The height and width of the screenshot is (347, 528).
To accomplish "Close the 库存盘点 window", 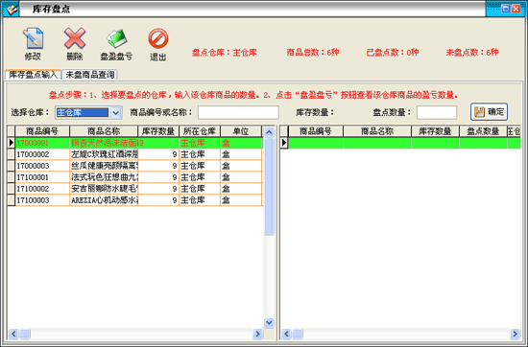I will pyautogui.click(x=516, y=9).
